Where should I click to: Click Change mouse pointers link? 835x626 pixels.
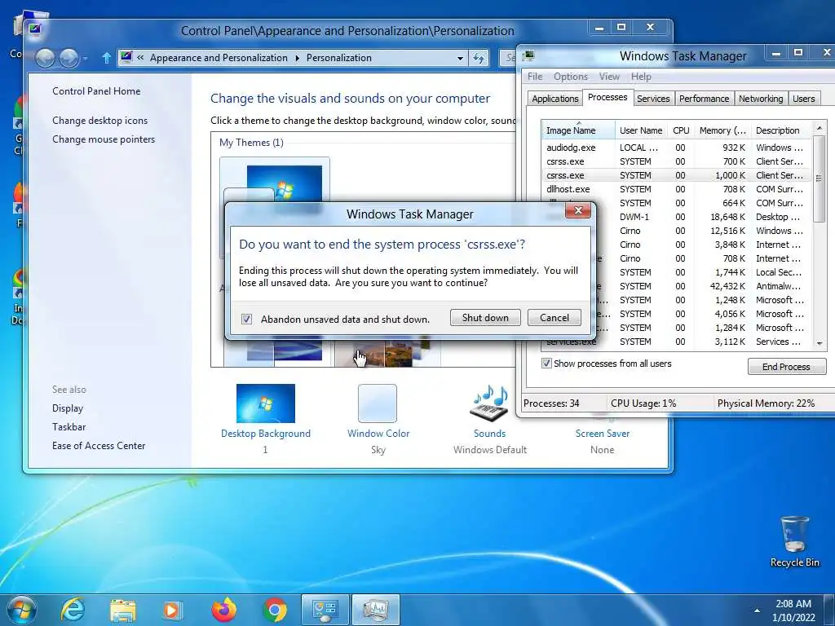(x=104, y=139)
